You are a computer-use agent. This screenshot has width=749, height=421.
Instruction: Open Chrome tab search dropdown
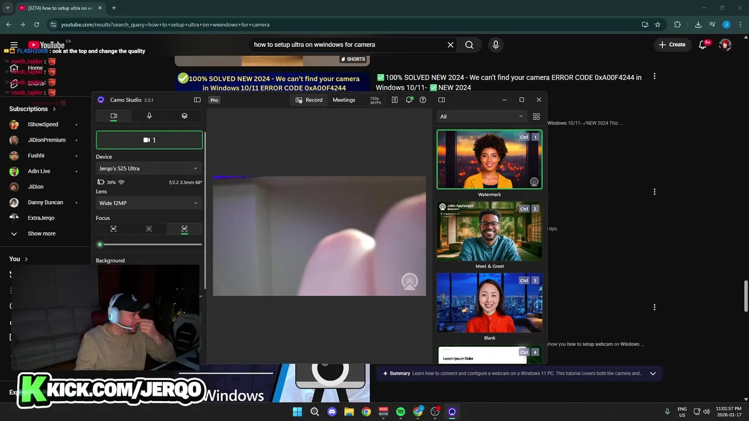click(8, 8)
